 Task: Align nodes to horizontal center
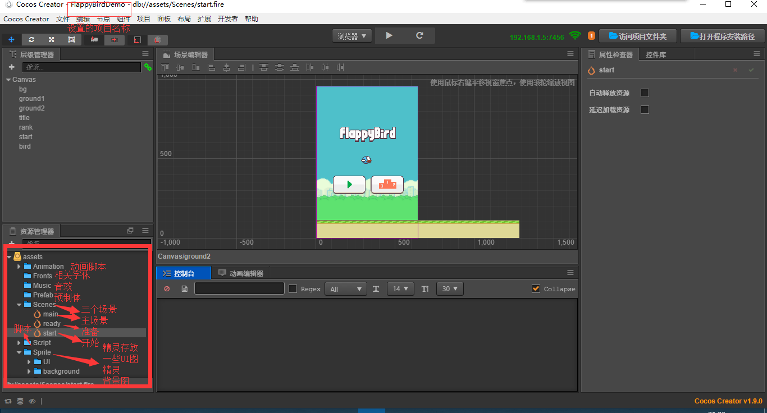(227, 67)
